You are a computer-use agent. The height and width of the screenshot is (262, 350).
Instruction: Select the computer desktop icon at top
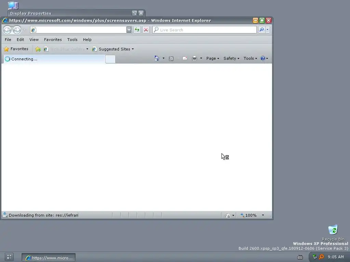pos(13,5)
